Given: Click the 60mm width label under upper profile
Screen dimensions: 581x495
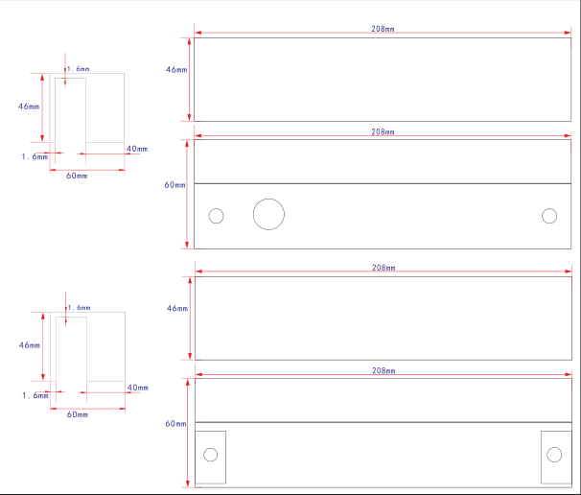Looking at the screenshot, I should point(77,176).
